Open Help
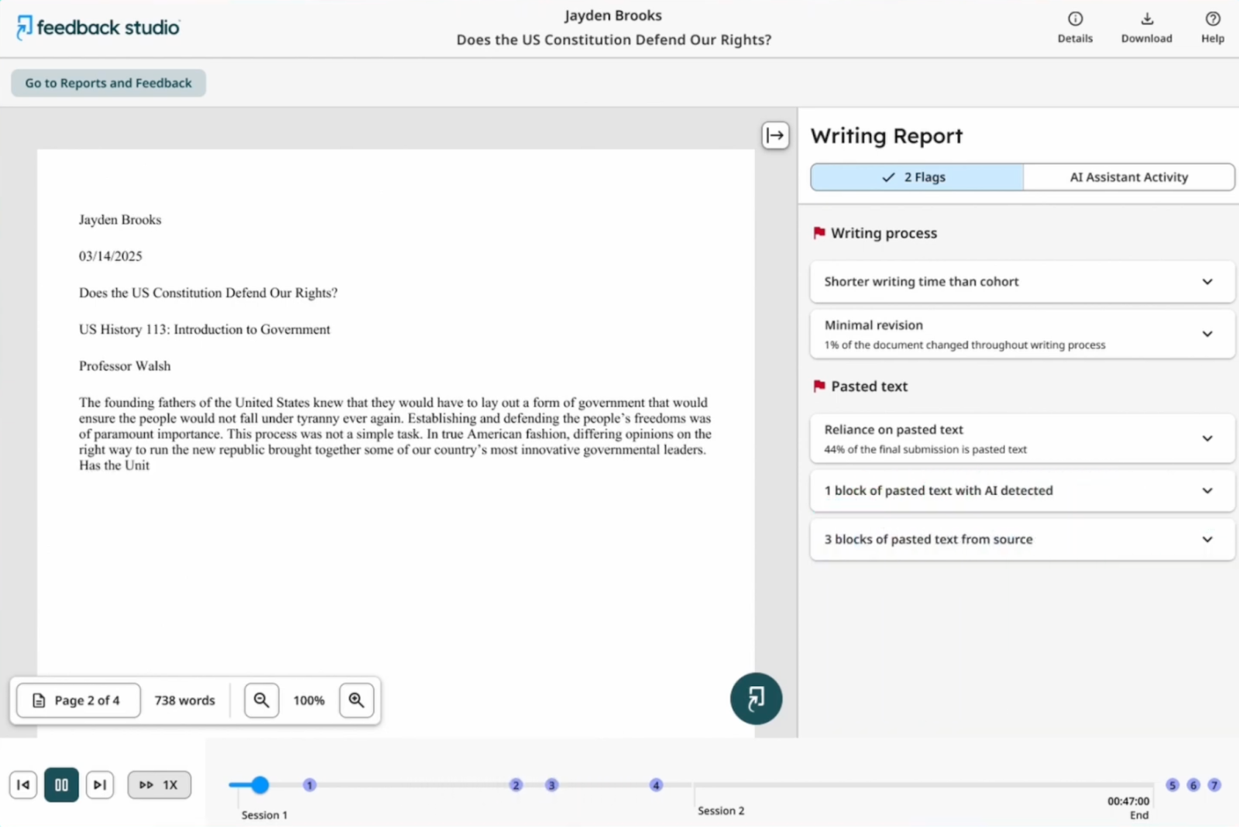1239x827 pixels. pyautogui.click(x=1212, y=27)
